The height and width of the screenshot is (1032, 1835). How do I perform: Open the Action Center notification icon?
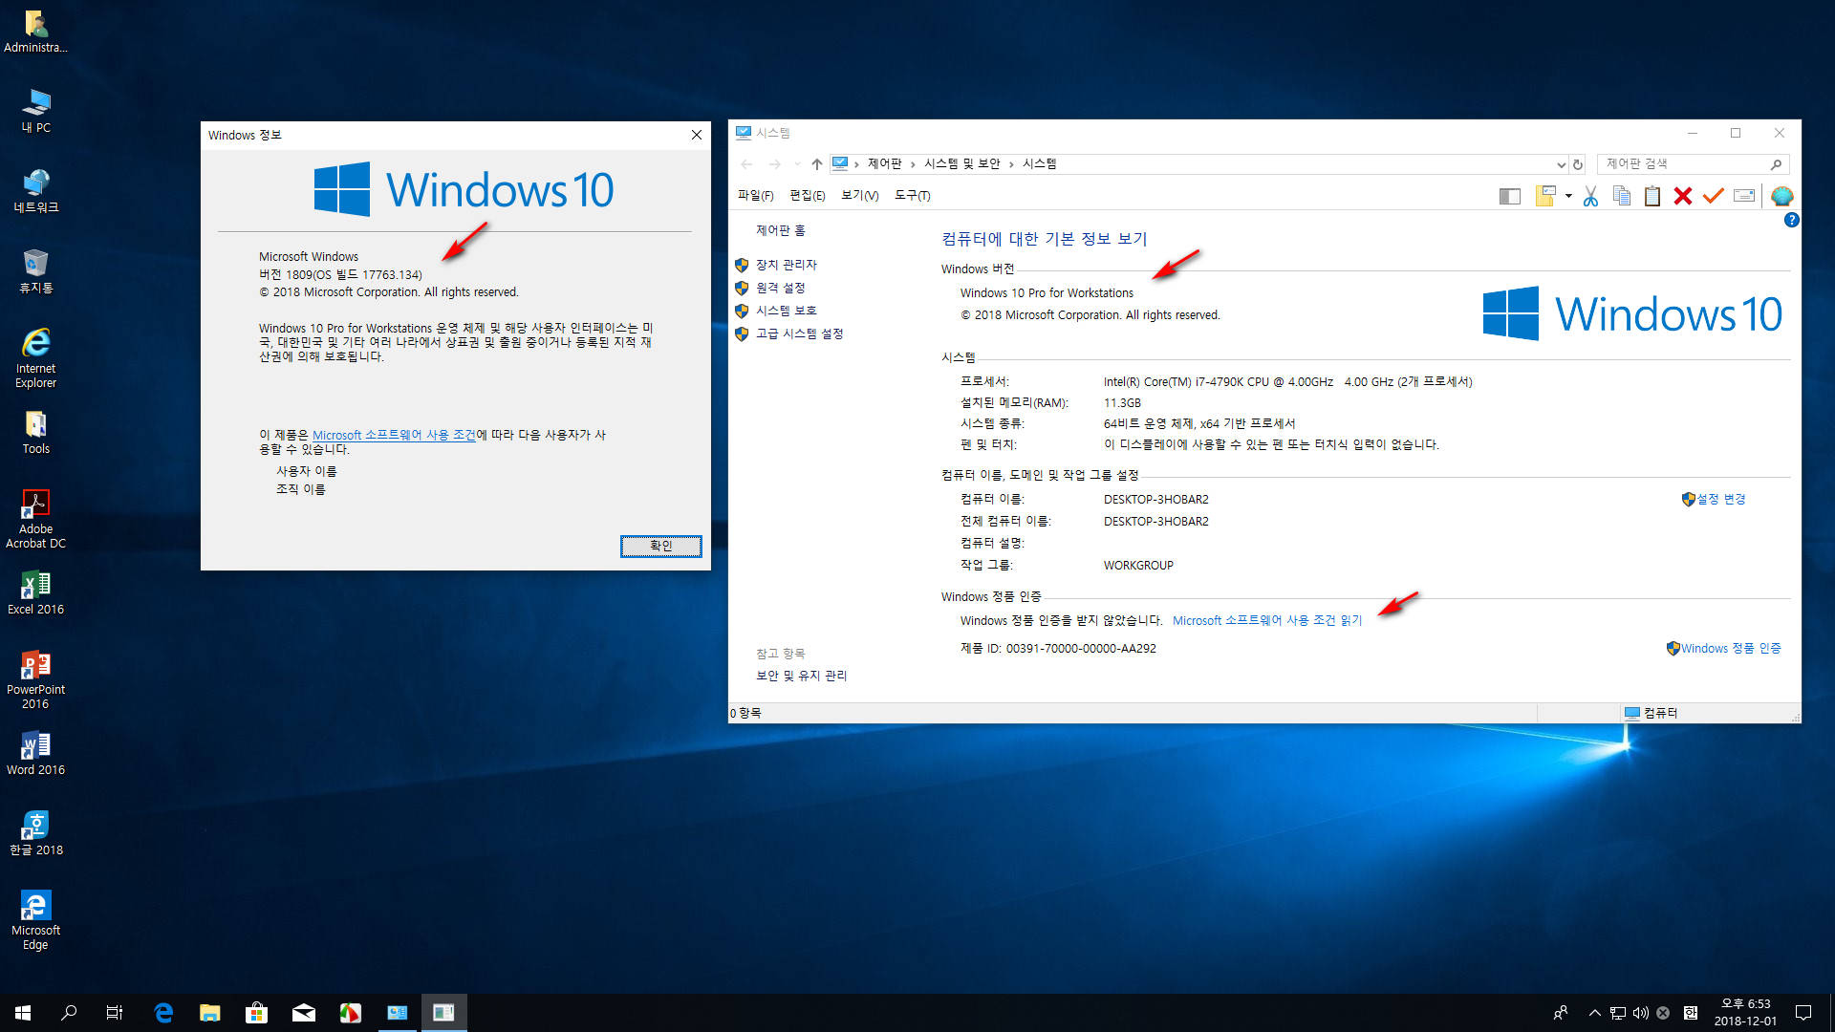[1803, 1013]
